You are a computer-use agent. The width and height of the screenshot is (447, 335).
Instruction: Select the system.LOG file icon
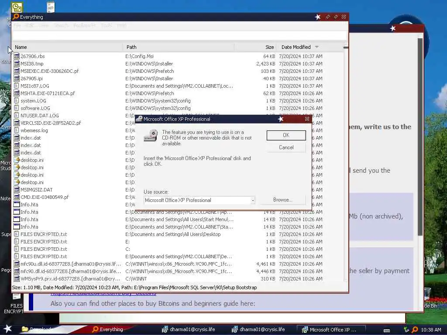pos(17,101)
